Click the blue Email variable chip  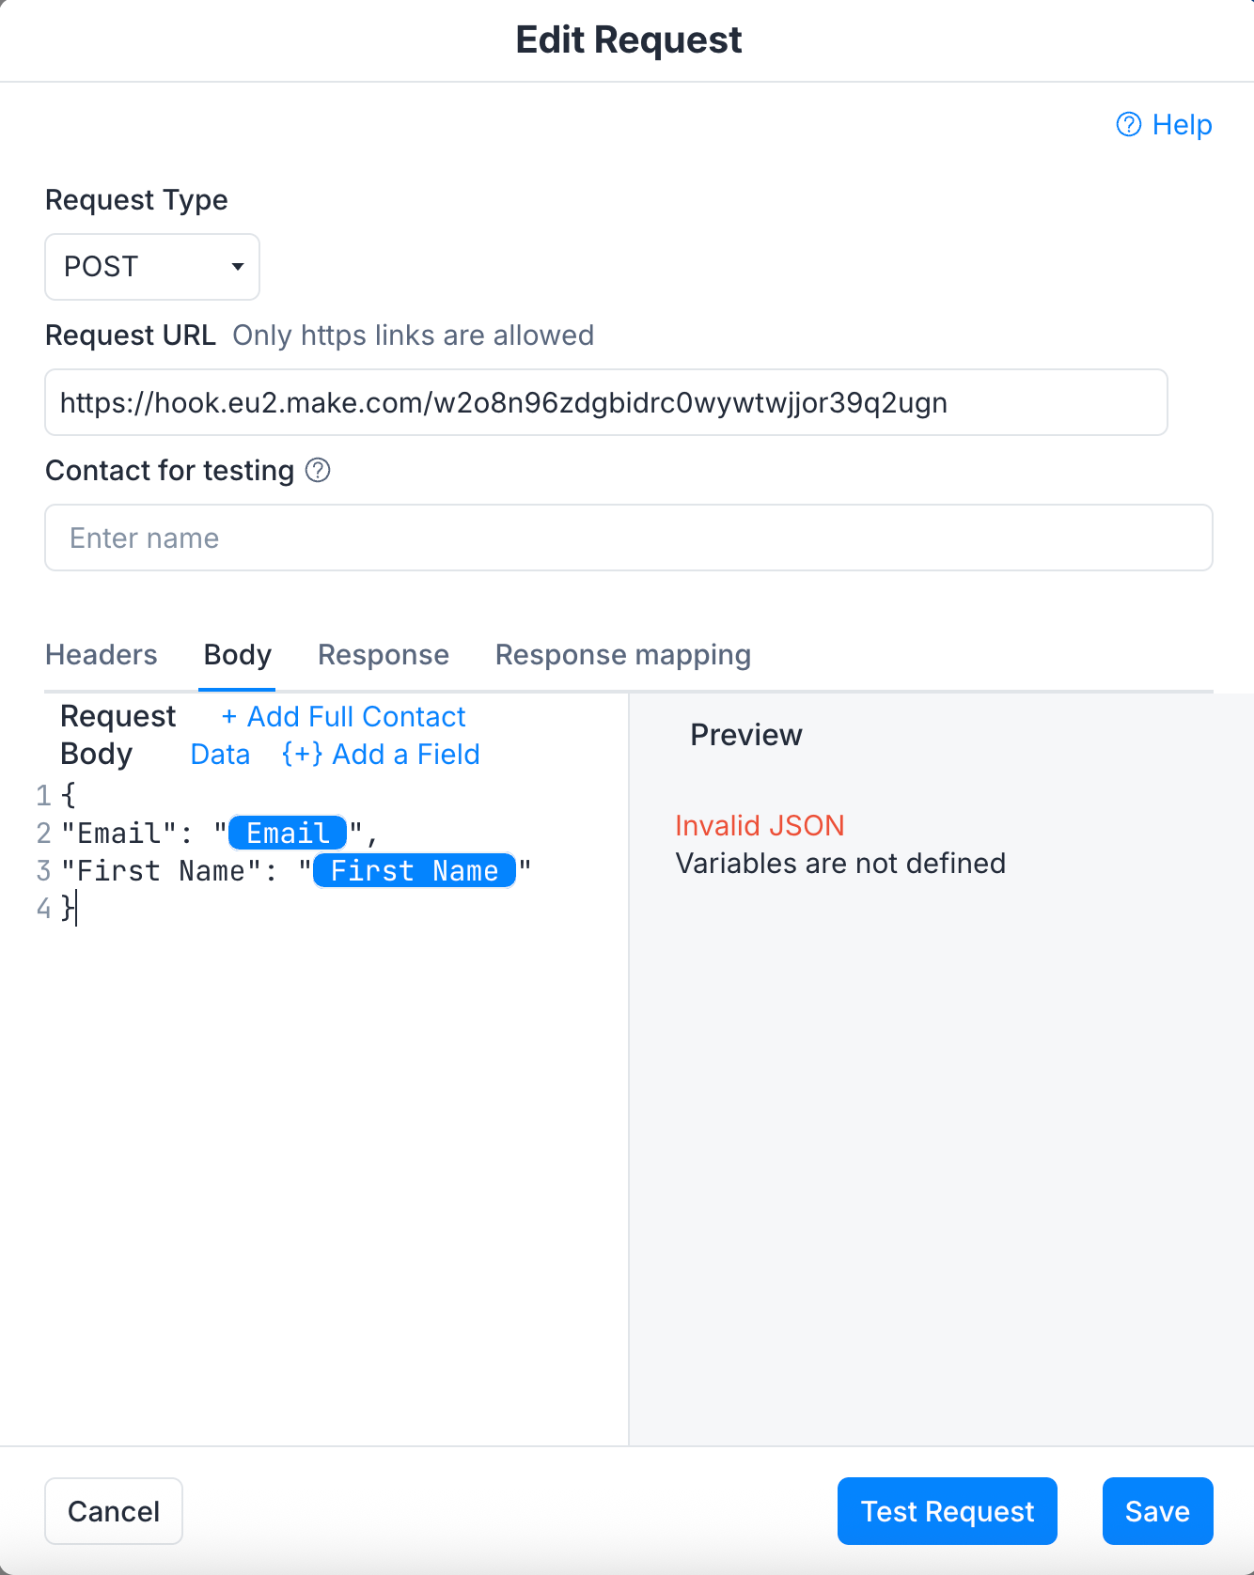[288, 834]
